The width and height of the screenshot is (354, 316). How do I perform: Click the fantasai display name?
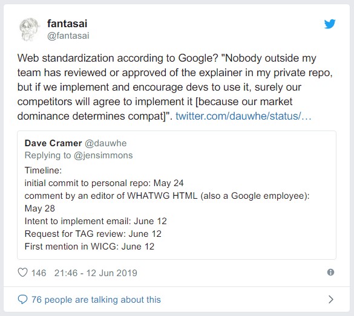tap(67, 24)
